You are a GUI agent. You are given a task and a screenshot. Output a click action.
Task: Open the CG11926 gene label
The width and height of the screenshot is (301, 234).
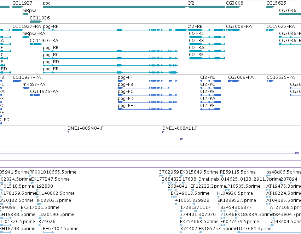(x=40, y=18)
